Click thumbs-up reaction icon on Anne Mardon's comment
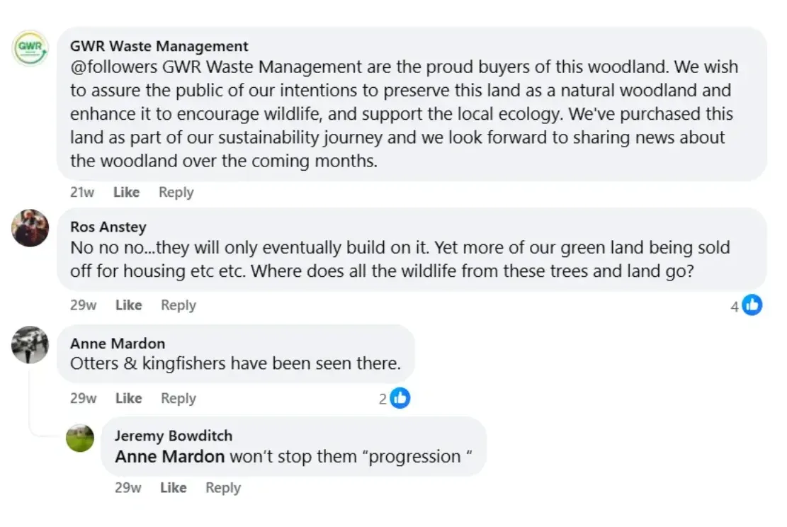 pyautogui.click(x=400, y=398)
